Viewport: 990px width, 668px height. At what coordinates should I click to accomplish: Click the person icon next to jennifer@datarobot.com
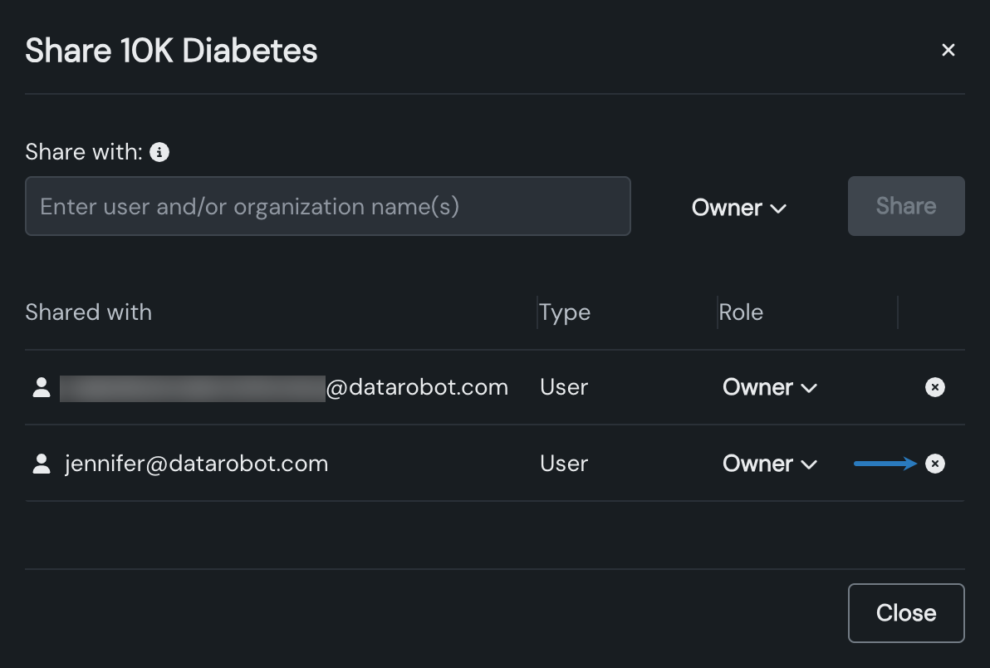coord(41,464)
